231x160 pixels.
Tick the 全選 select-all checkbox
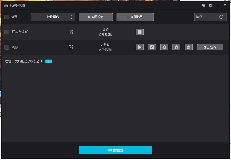[x=7, y=17]
